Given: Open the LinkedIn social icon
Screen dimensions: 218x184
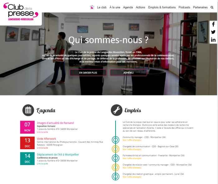Looking at the screenshot, I should pos(213,40).
